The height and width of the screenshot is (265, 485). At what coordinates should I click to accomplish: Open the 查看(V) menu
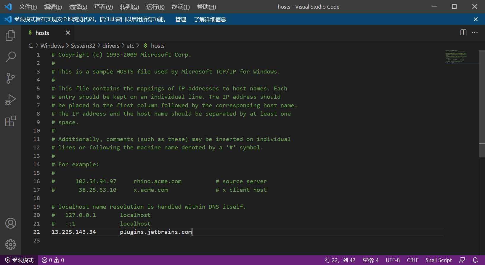(x=104, y=7)
